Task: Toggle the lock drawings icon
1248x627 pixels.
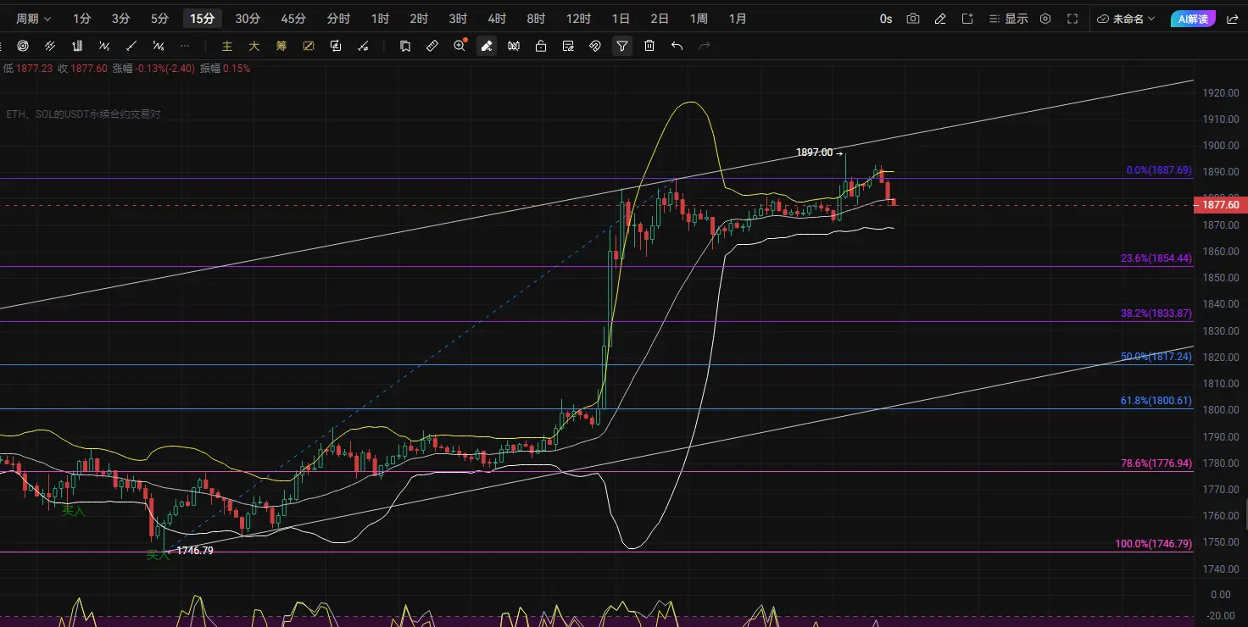Action: pyautogui.click(x=541, y=46)
